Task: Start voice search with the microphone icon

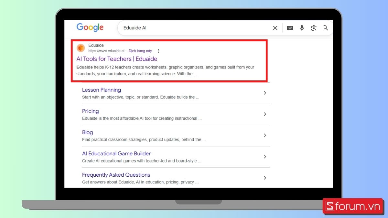Action: click(x=302, y=28)
